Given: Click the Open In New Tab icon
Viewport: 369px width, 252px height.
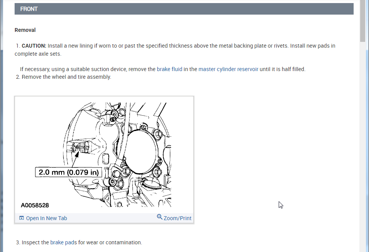Looking at the screenshot, I should 22,218.
